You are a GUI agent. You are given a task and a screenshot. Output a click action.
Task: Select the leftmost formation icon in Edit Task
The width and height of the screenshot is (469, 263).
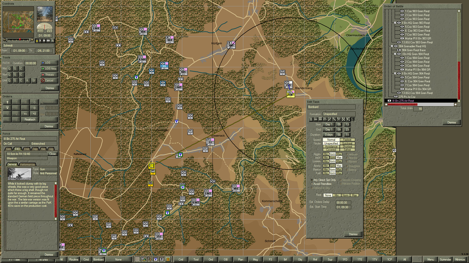click(x=312, y=119)
